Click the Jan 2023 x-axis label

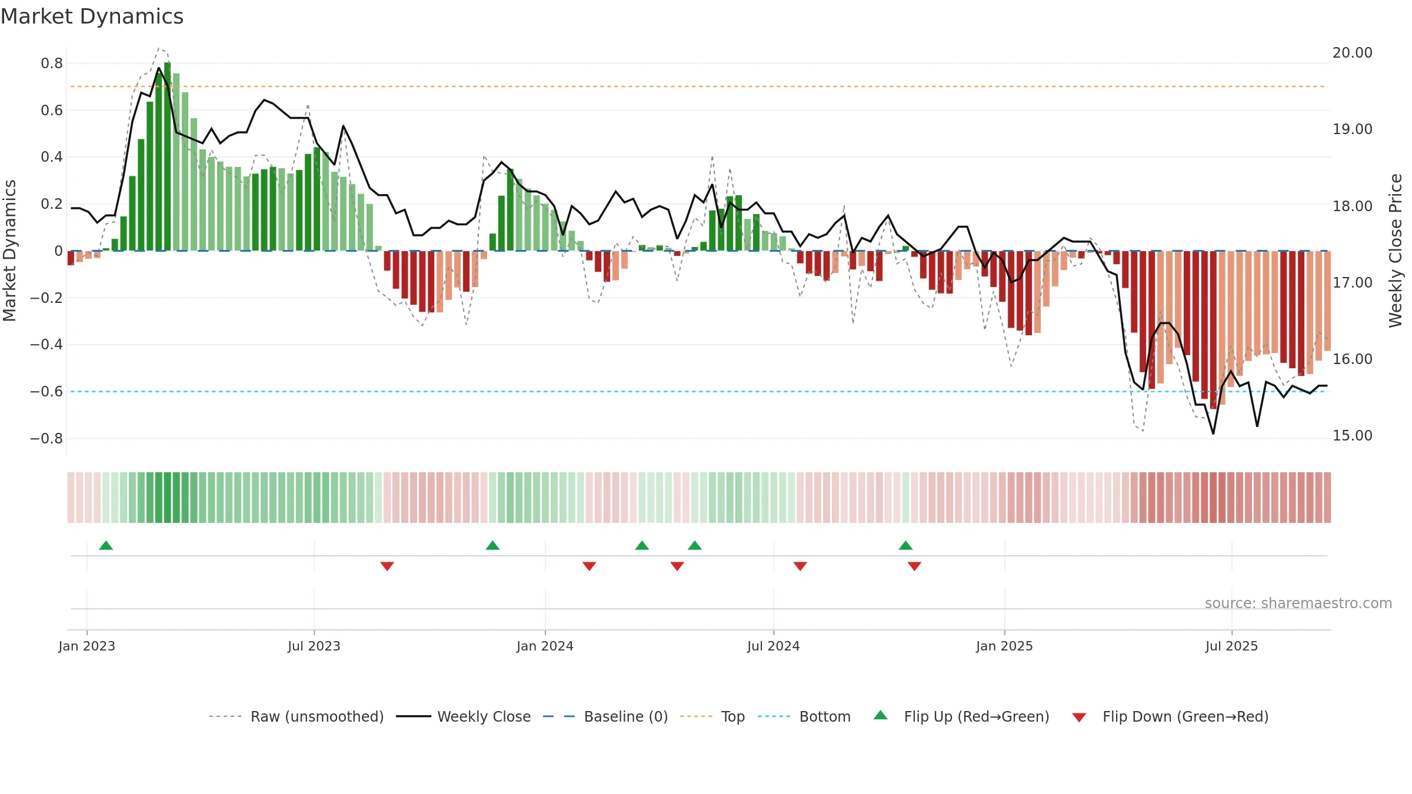tap(87, 646)
